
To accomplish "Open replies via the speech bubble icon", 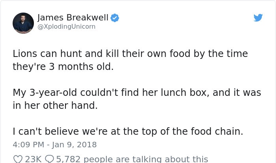I will click(x=49, y=159).
